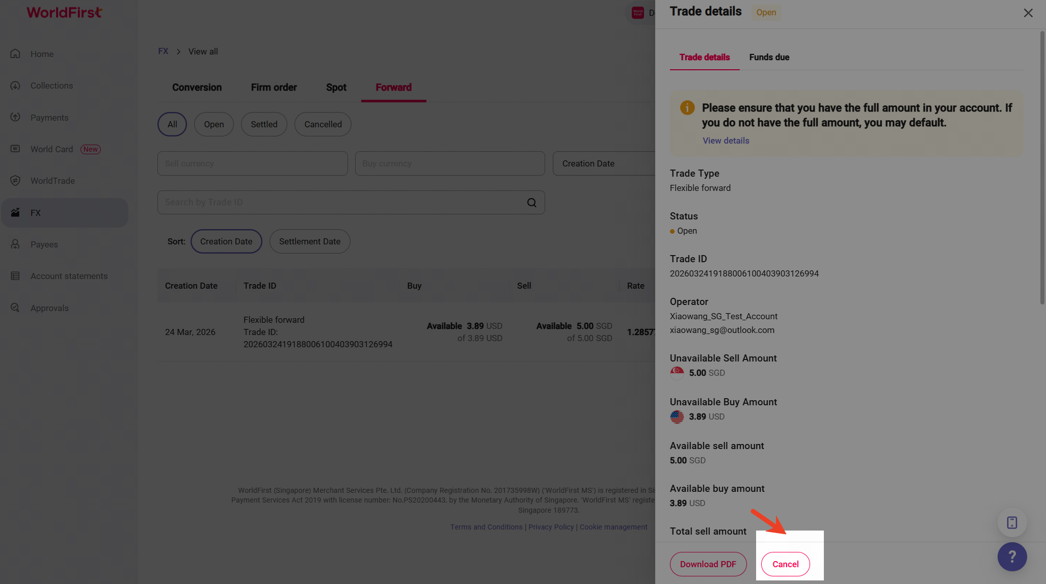
Task: Open World Card via its icon
Action: click(x=15, y=149)
